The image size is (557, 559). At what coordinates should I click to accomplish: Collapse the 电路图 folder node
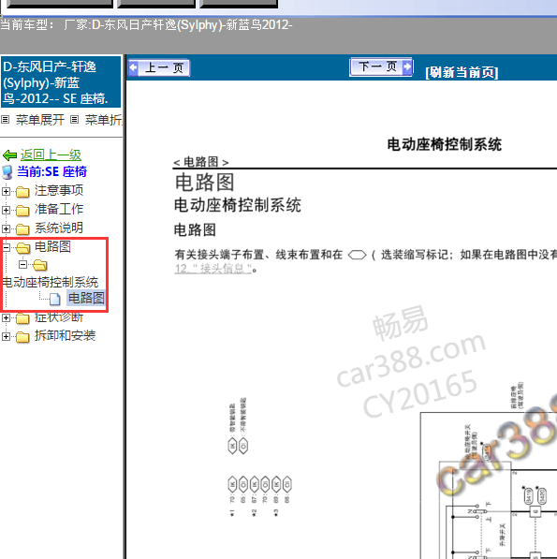click(6, 247)
